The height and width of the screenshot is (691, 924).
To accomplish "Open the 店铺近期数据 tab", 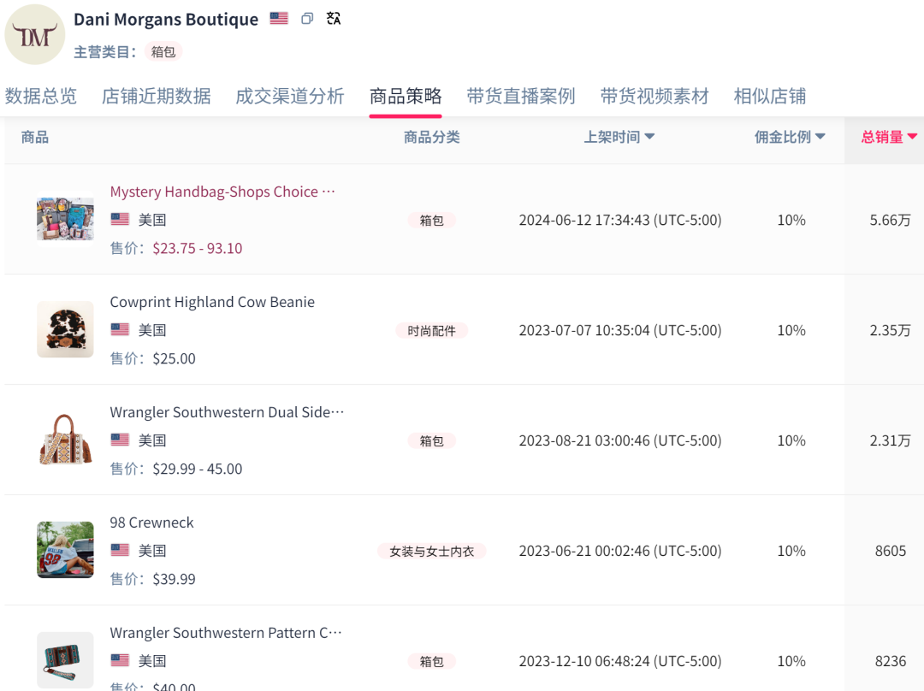I will tap(157, 96).
